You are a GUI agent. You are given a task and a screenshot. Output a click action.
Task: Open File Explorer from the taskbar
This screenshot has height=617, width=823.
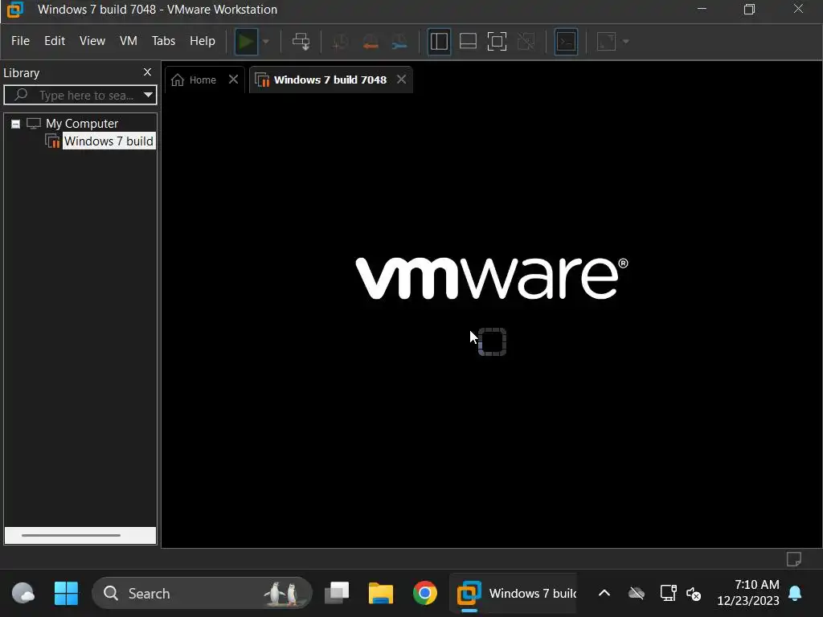click(380, 594)
